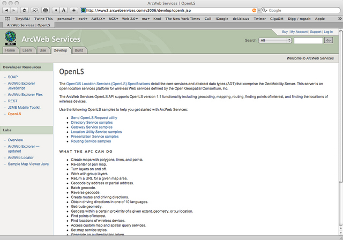Click the TinyURL! bookmark
This screenshot has width=343, height=240.
23,19
